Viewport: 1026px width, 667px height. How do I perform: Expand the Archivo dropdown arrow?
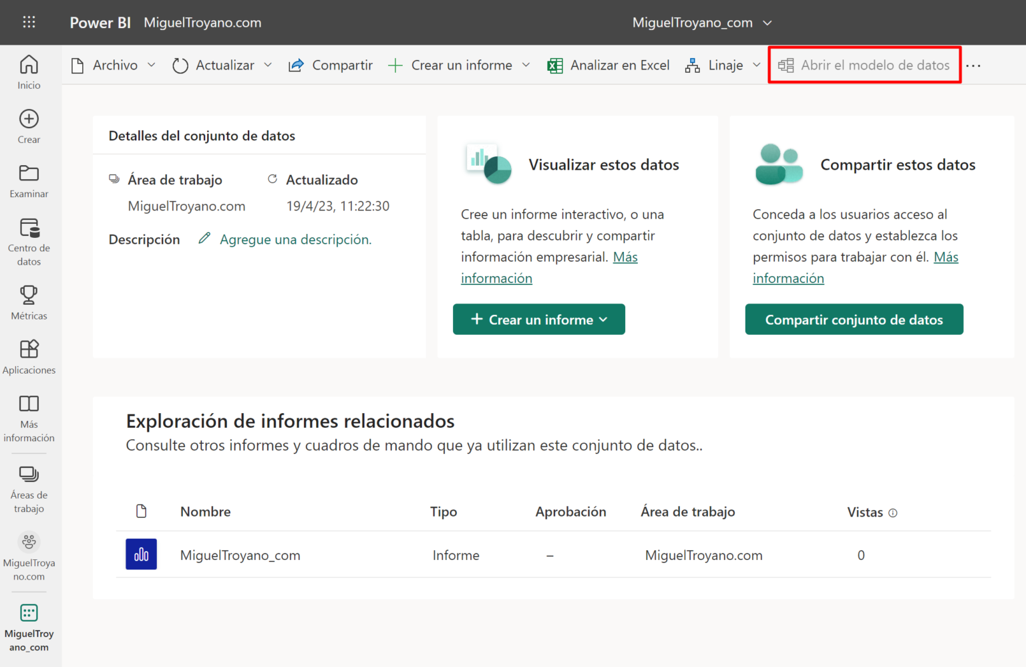152,65
